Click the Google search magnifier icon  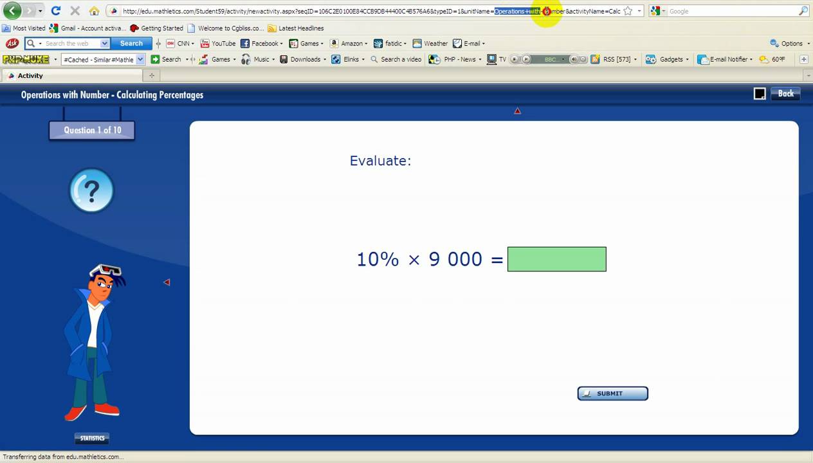tap(803, 11)
